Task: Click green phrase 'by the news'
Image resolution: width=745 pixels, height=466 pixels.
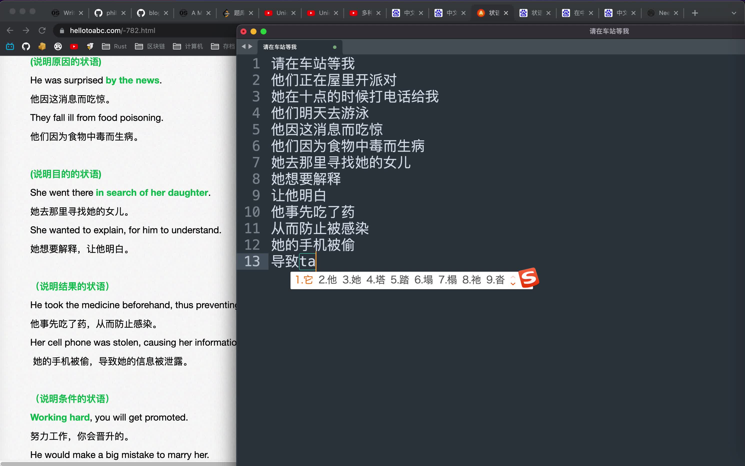Action: coord(133,80)
